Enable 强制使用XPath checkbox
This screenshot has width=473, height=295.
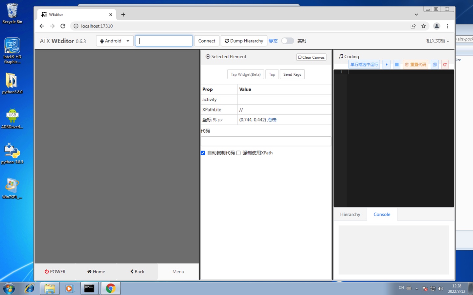(x=238, y=153)
